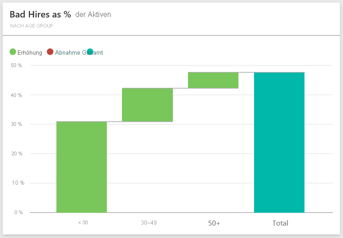
Task: Click the 30 % y-axis label
Action: coord(17,124)
